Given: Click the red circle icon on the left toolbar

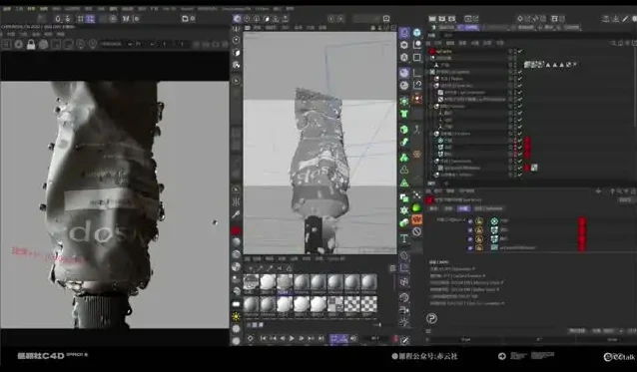Looking at the screenshot, I should click(236, 230).
